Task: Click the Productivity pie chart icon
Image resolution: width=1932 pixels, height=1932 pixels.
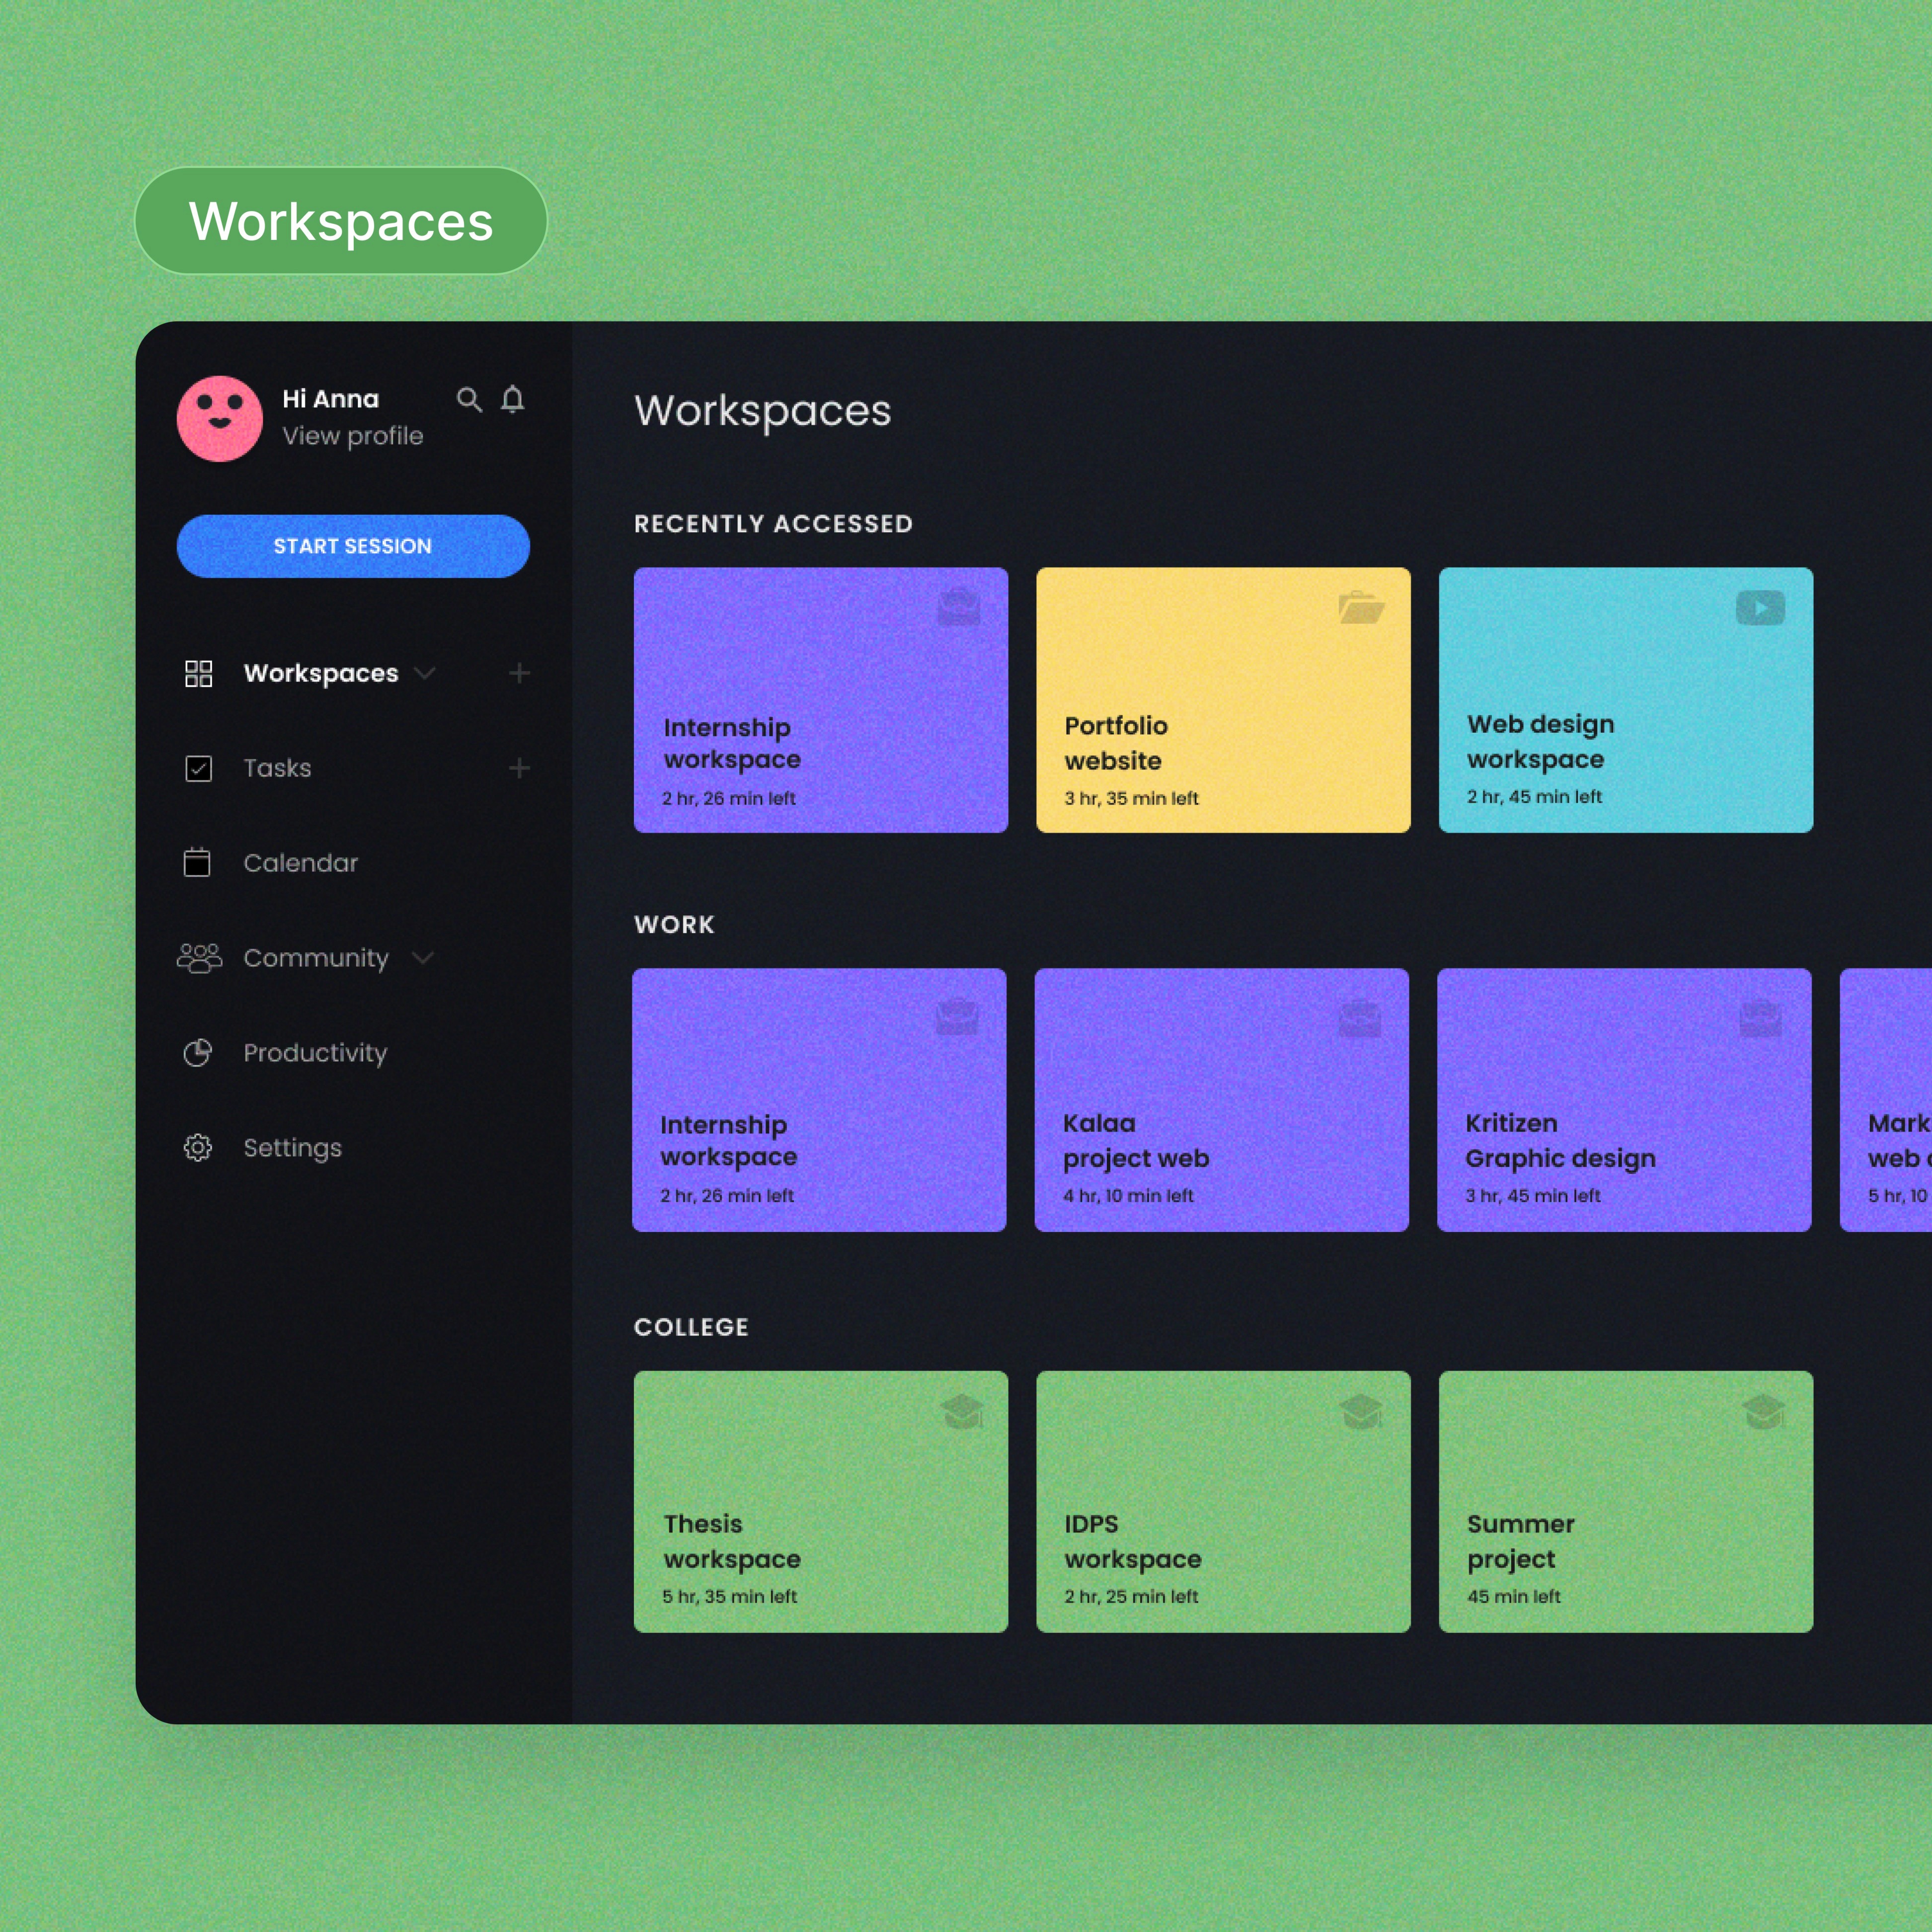Action: pyautogui.click(x=198, y=1053)
